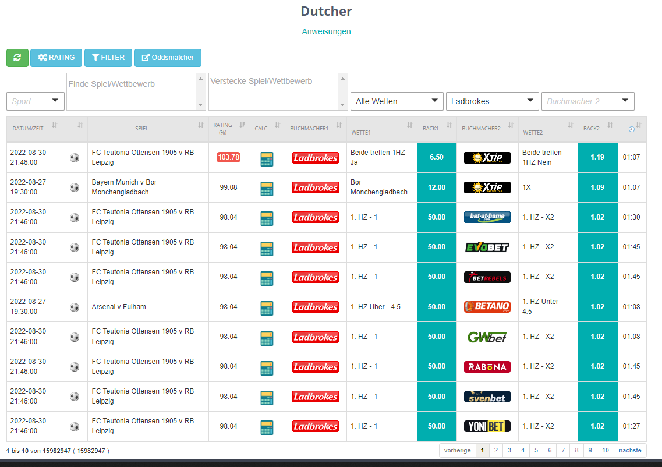Image resolution: width=662 pixels, height=467 pixels.
Task: Click the soccer ball icon in Arsenal row
Action: (75, 307)
